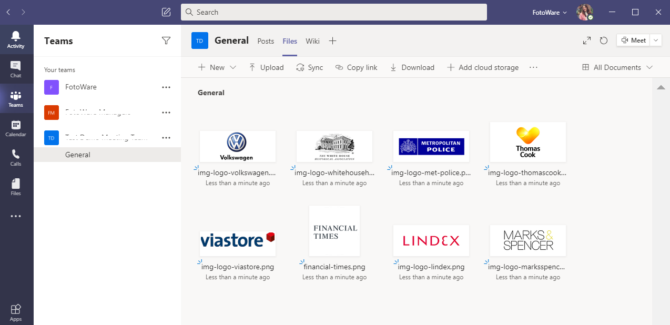This screenshot has height=325, width=670.
Task: Open the Wiki tab
Action: (x=312, y=40)
